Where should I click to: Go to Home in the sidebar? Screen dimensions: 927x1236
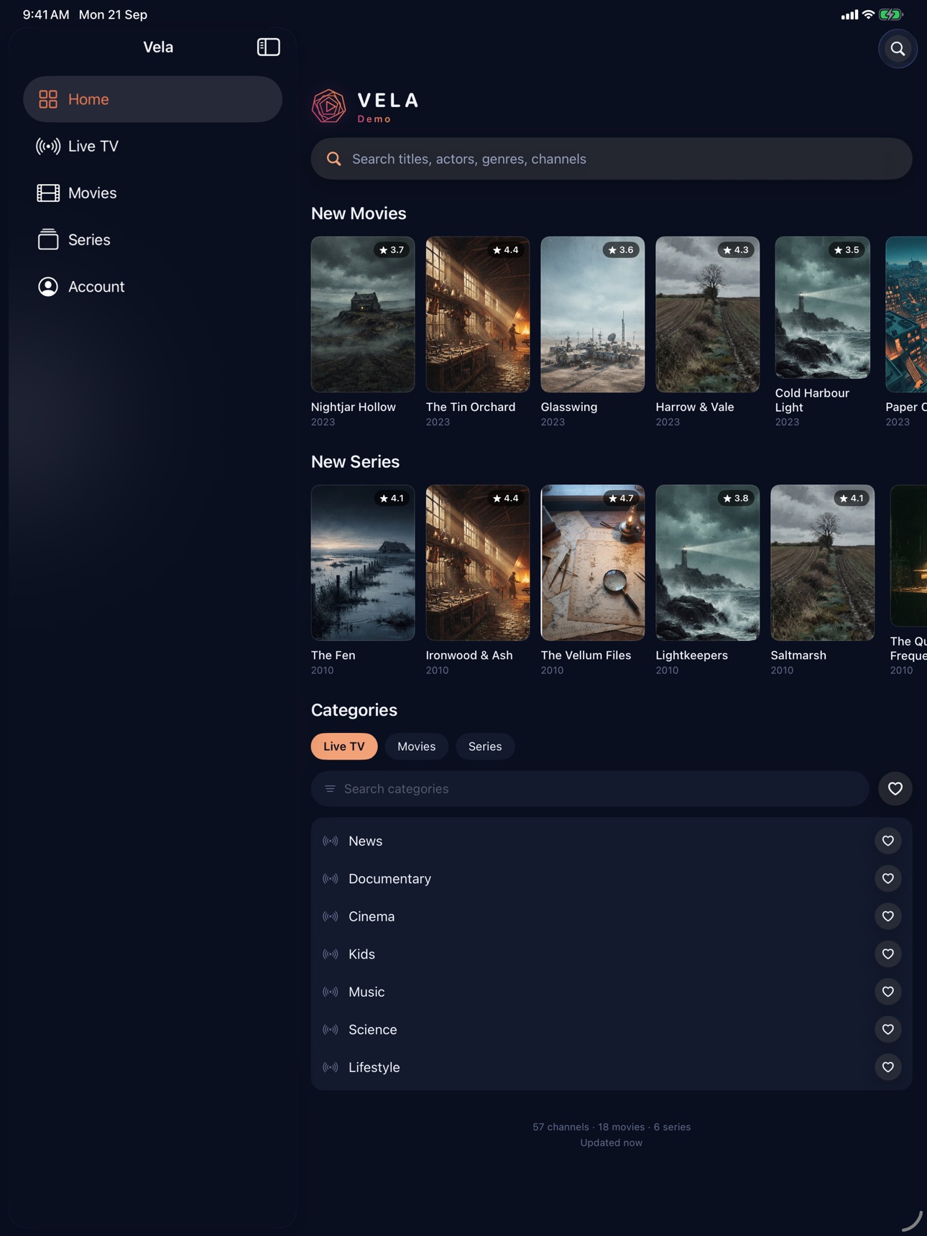coord(152,99)
